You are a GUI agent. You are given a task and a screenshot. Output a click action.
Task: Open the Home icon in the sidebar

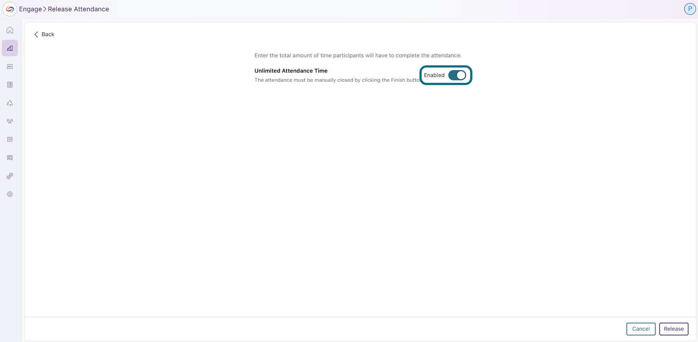tap(10, 30)
